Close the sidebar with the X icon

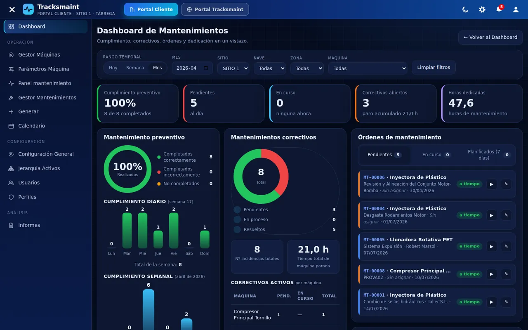(x=12, y=9)
